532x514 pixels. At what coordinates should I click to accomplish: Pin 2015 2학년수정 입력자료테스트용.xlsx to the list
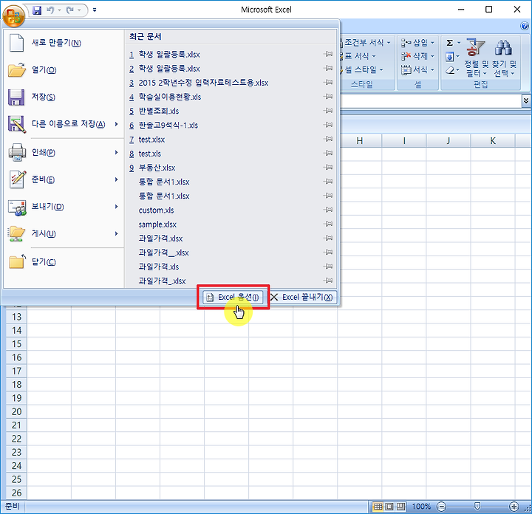328,83
